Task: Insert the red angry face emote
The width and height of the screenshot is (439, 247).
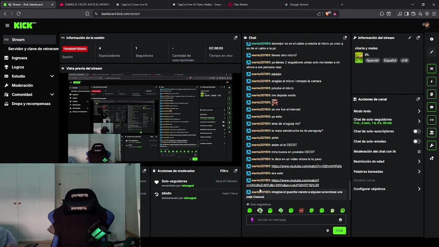Action: [x=301, y=211]
